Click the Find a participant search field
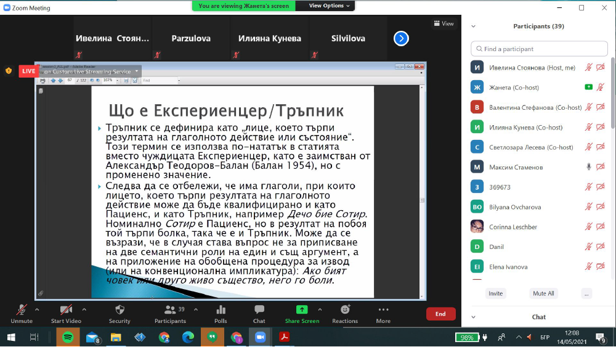 coord(539,49)
